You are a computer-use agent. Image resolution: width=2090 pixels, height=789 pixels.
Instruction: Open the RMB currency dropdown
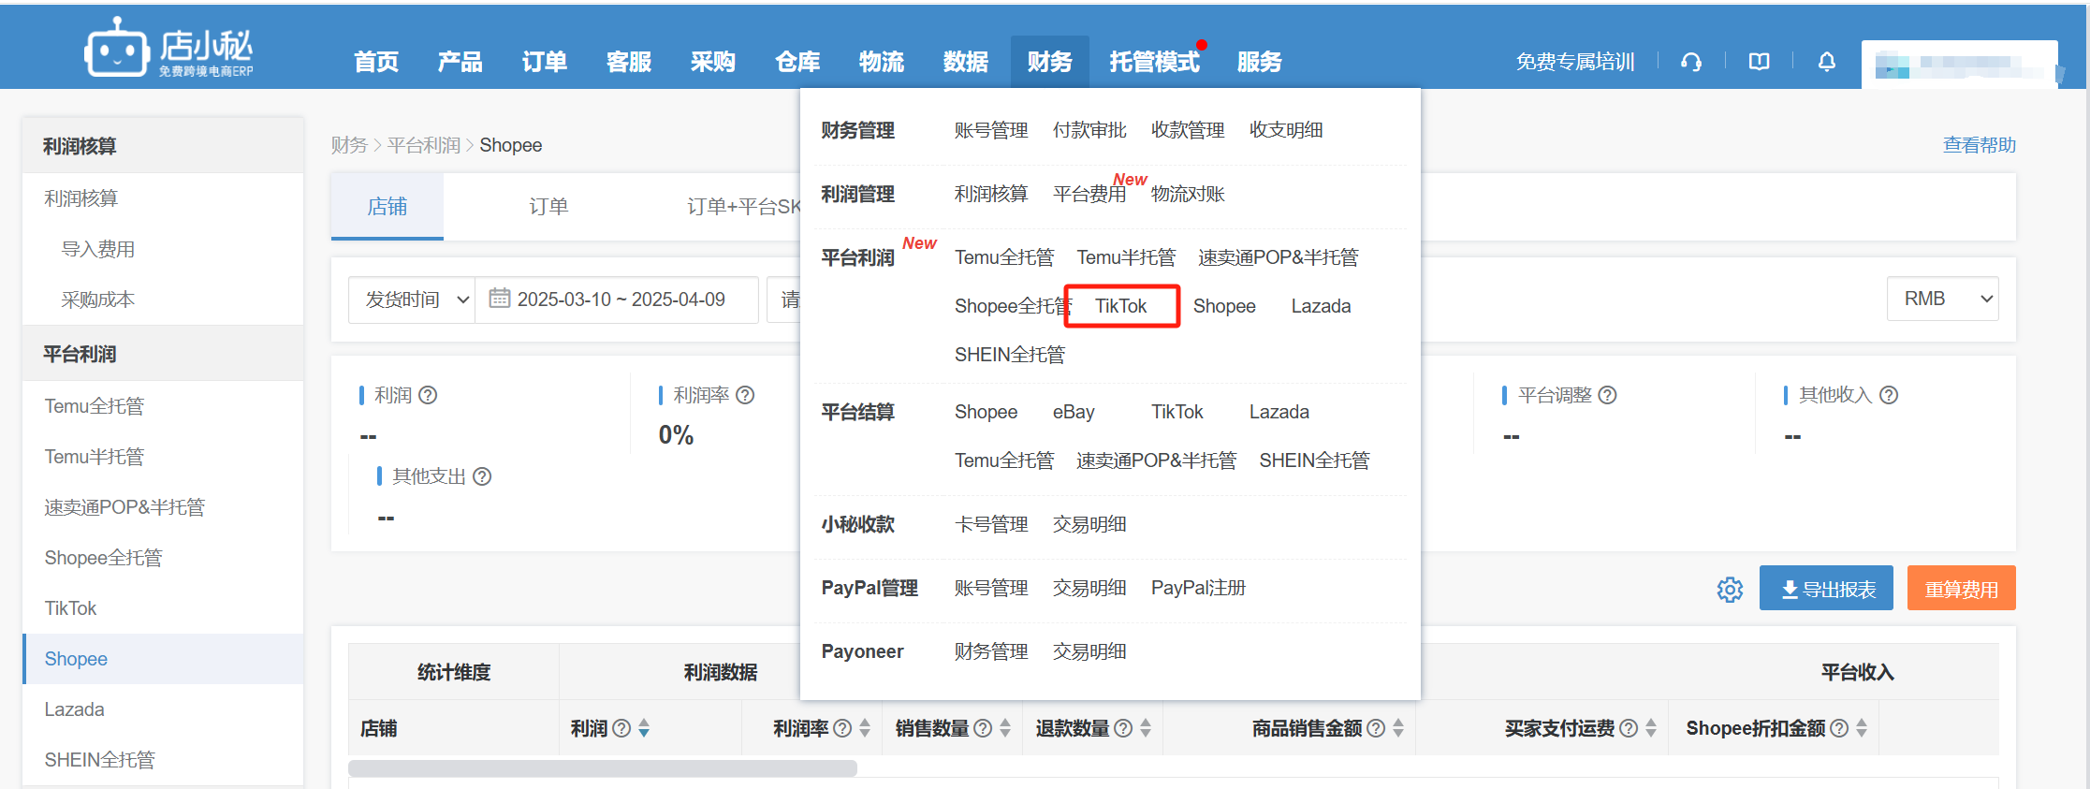(x=1943, y=299)
